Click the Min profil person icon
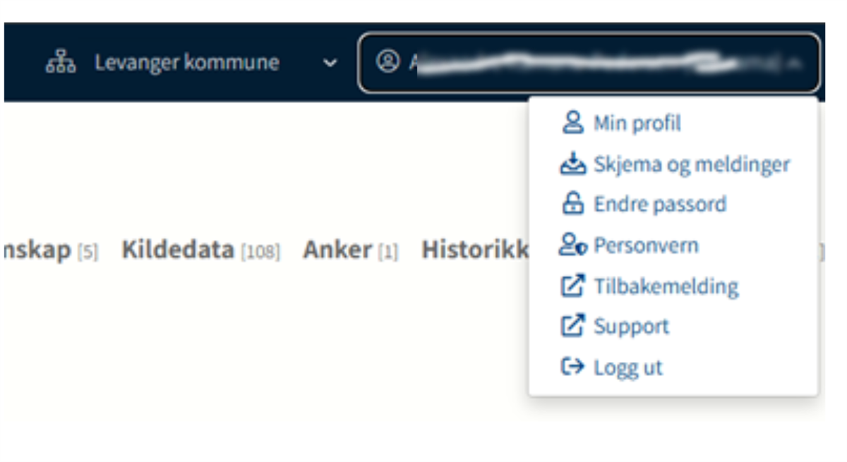The width and height of the screenshot is (847, 462). click(x=572, y=123)
